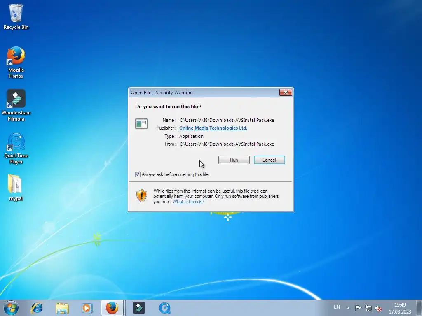
Task: Open Windows Explorer from the taskbar
Action: coord(62,308)
